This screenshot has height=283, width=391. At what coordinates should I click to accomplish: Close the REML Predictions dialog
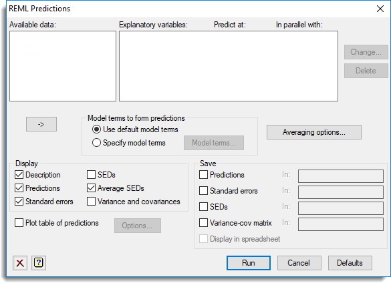coord(380,9)
